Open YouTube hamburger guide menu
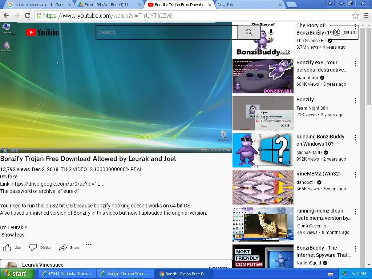Image resolution: width=372 pixels, height=279 pixels. (13, 32)
